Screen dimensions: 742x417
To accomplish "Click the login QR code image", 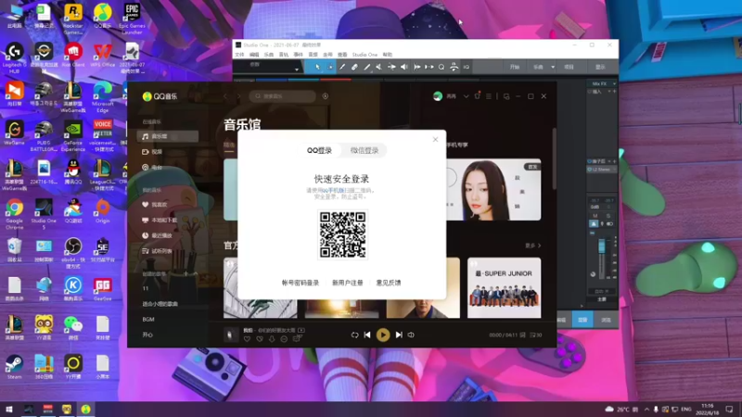I will [x=342, y=235].
